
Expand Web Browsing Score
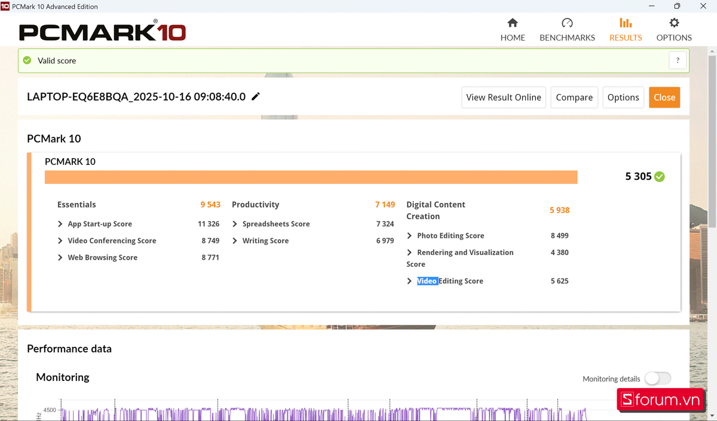coord(60,257)
